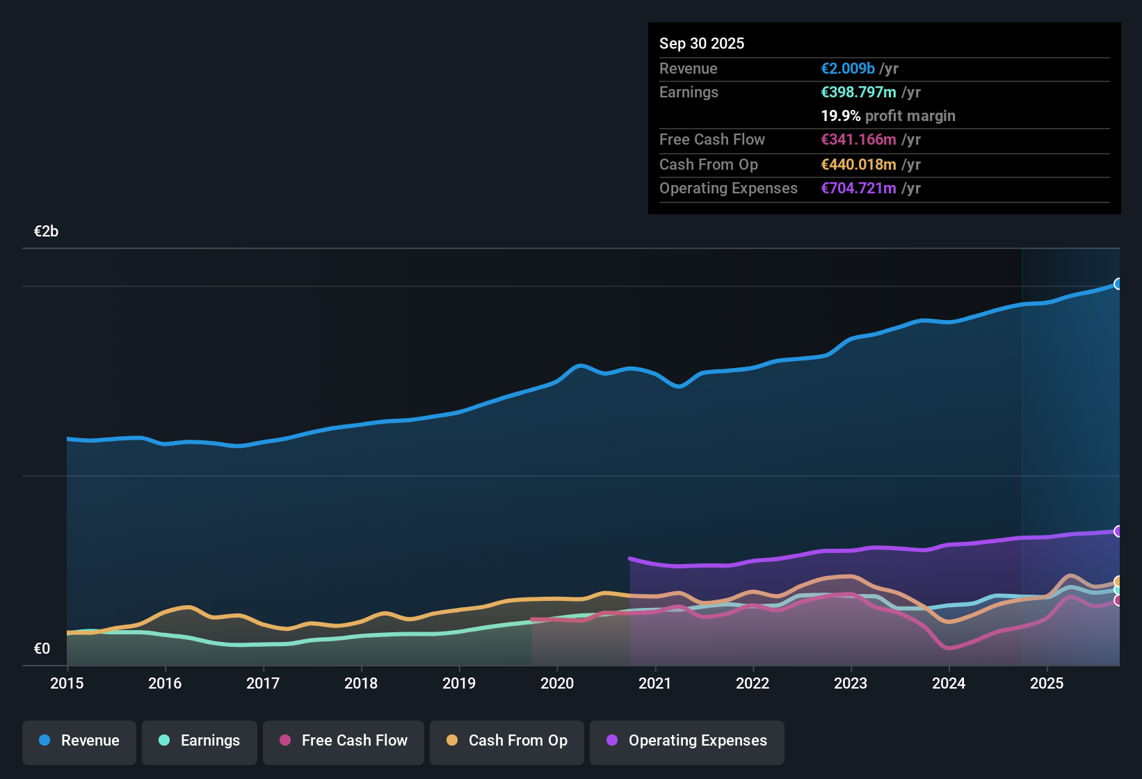
Task: Click the Cash From Op endpoint marker
Action: 1118,582
